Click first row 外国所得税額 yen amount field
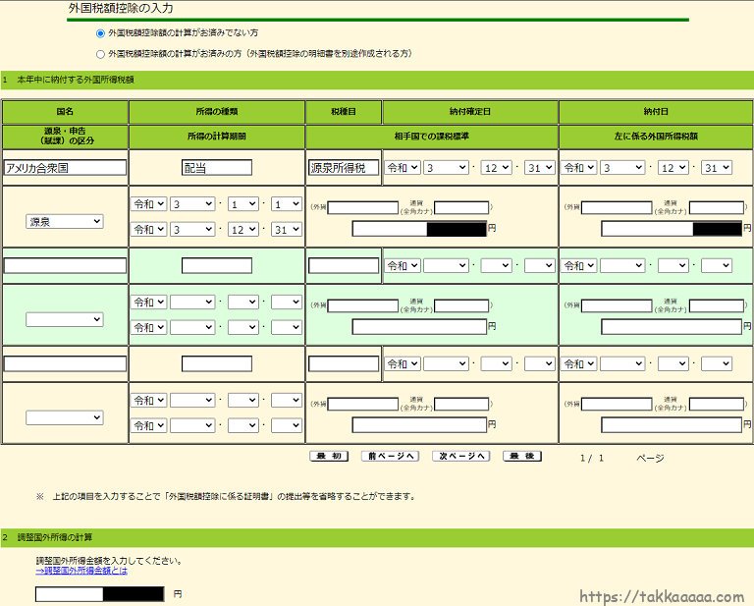Viewport: 754px width, 606px height. (672, 229)
